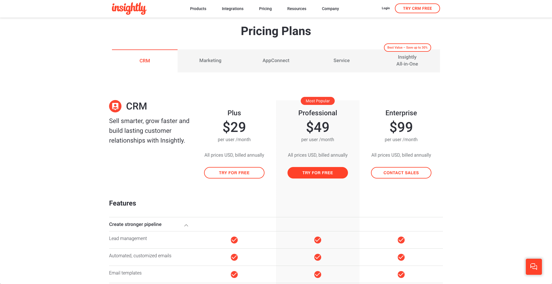Click the Login link
The image size is (552, 284).
(x=386, y=8)
